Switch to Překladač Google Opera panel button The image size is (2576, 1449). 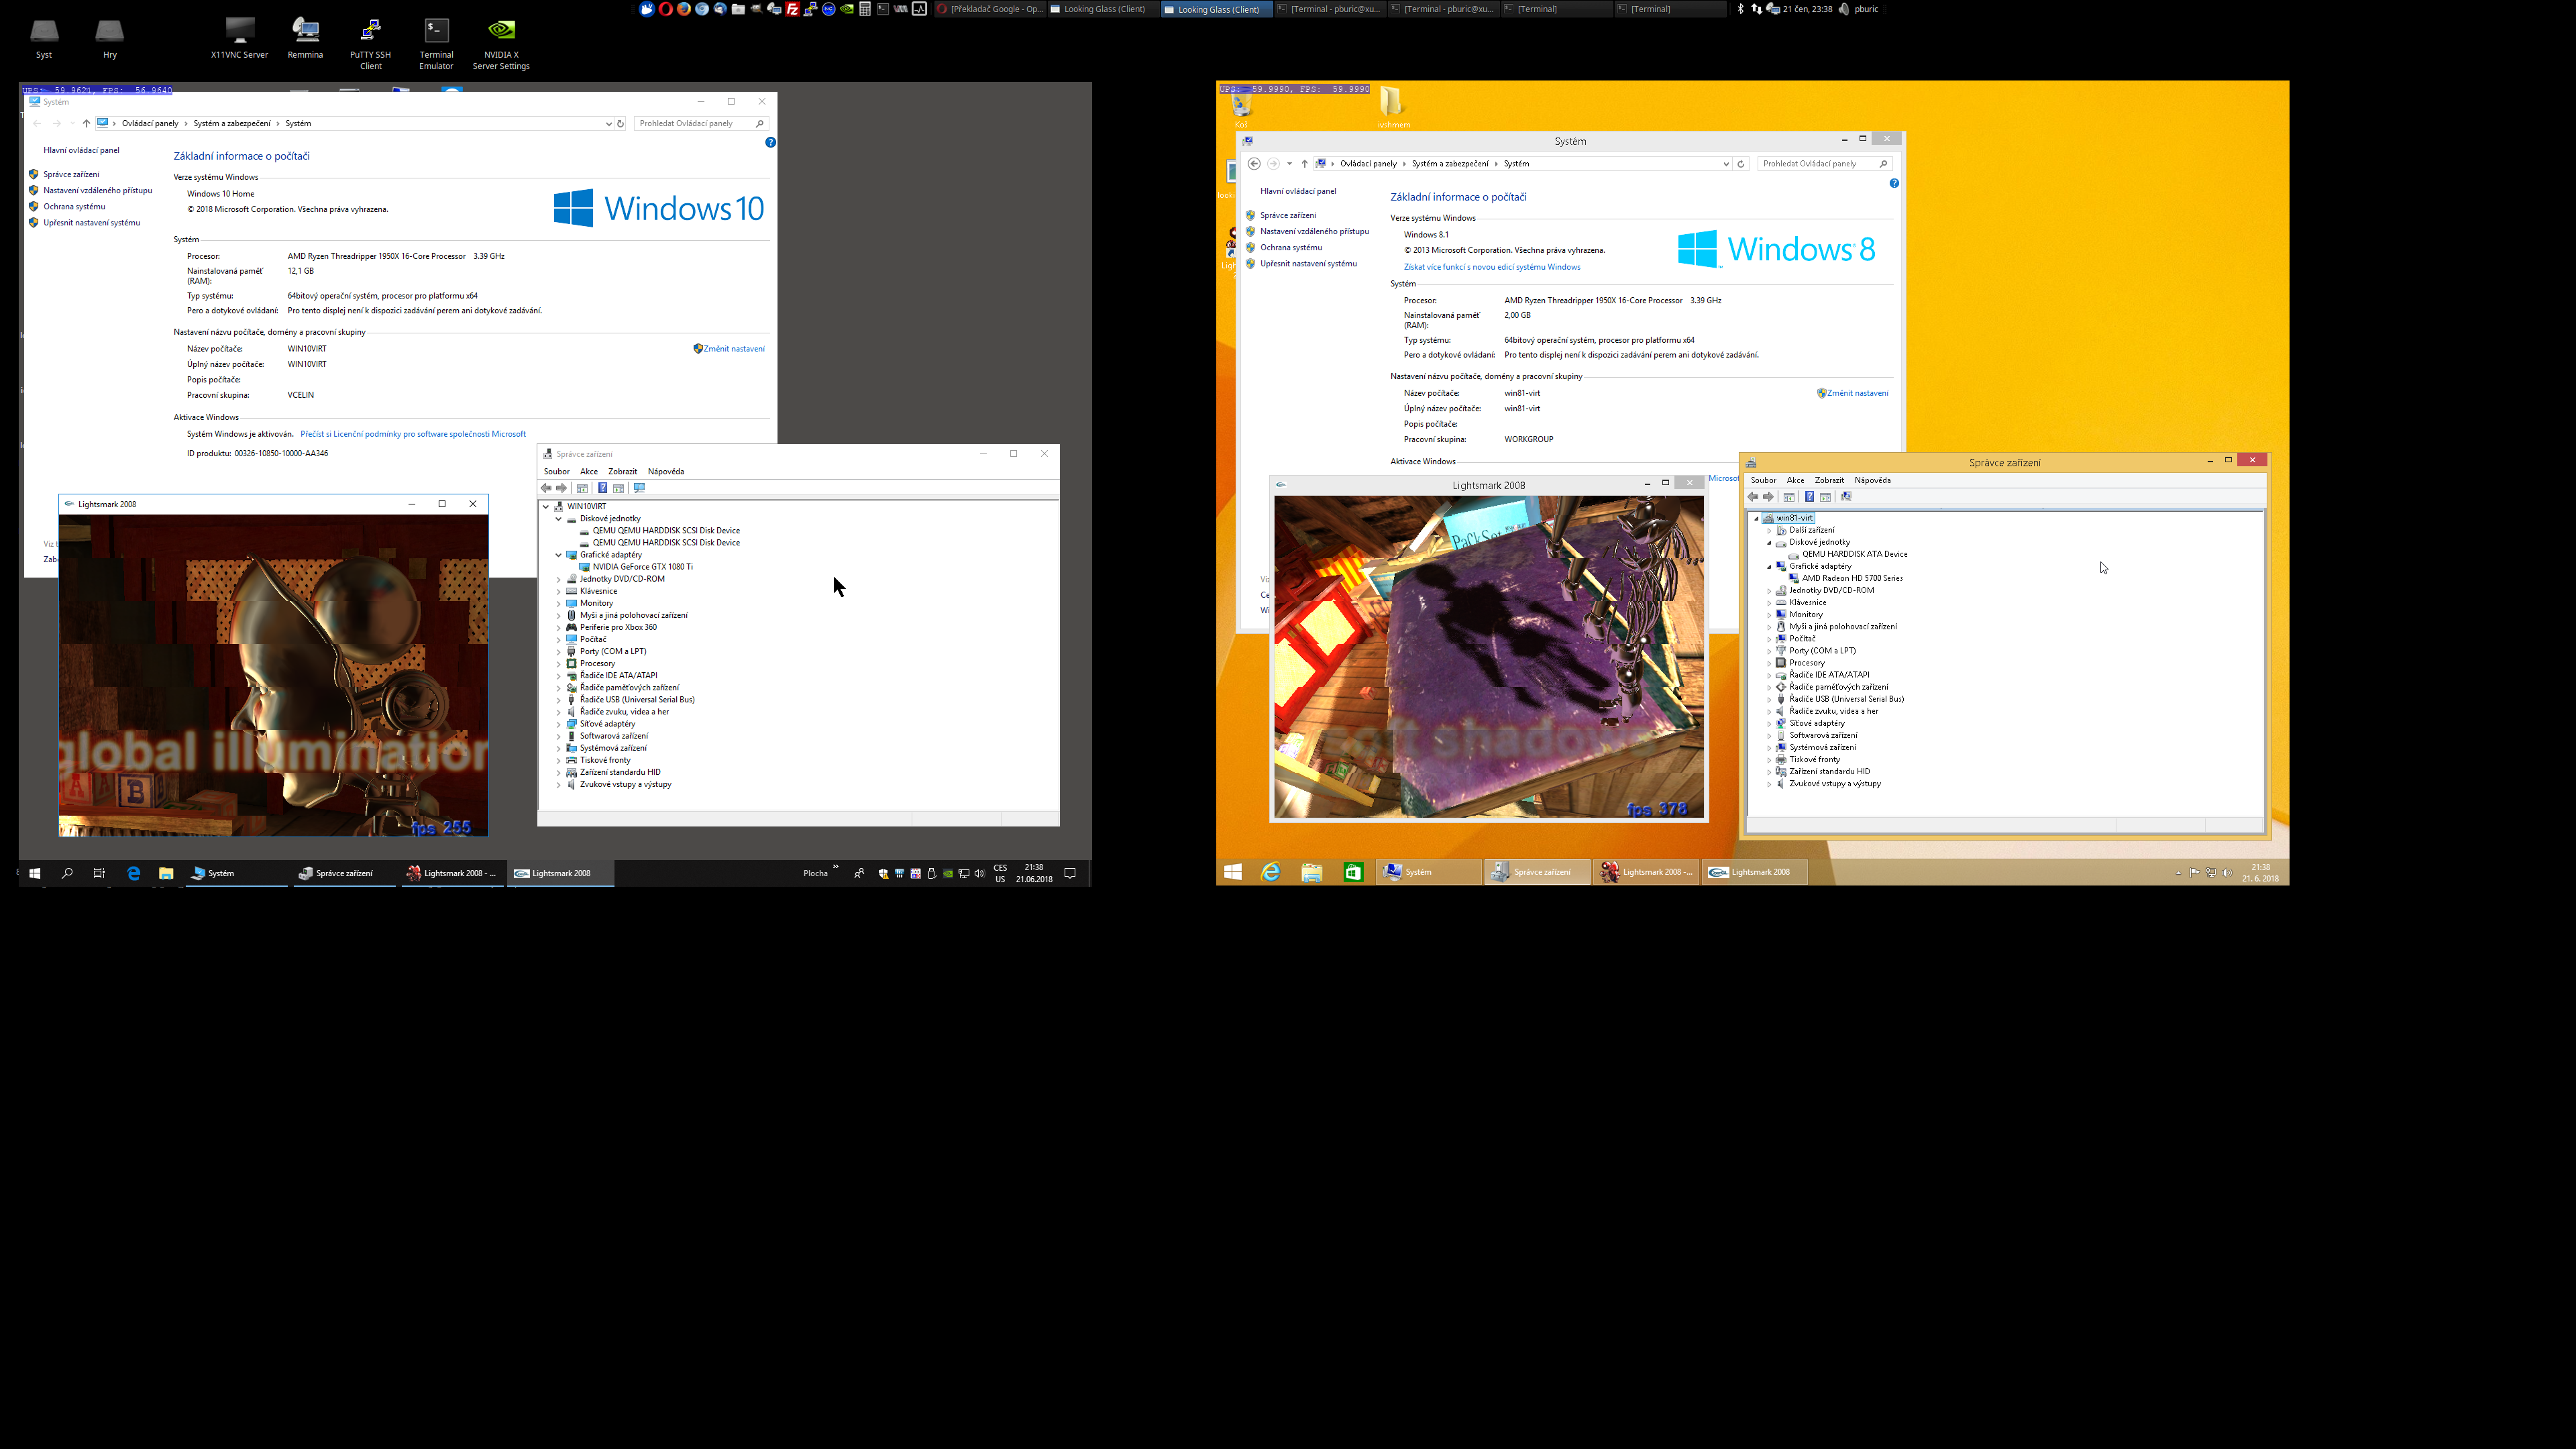tap(990, 9)
